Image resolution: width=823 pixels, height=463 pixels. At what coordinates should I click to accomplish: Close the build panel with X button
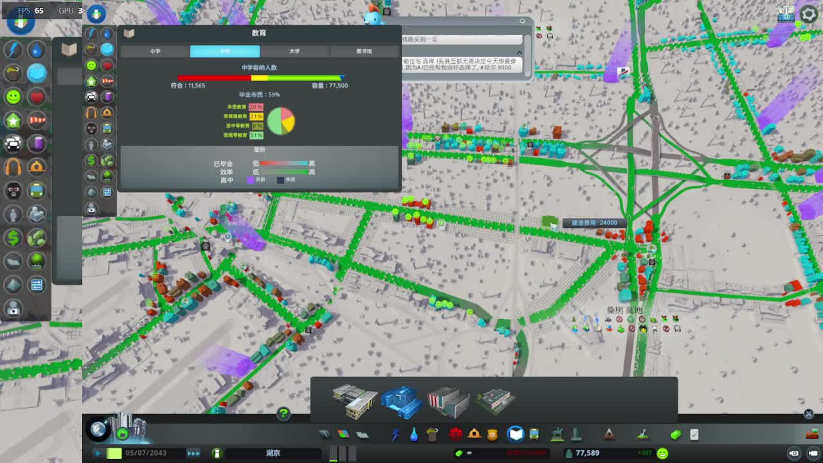pyautogui.click(x=808, y=413)
